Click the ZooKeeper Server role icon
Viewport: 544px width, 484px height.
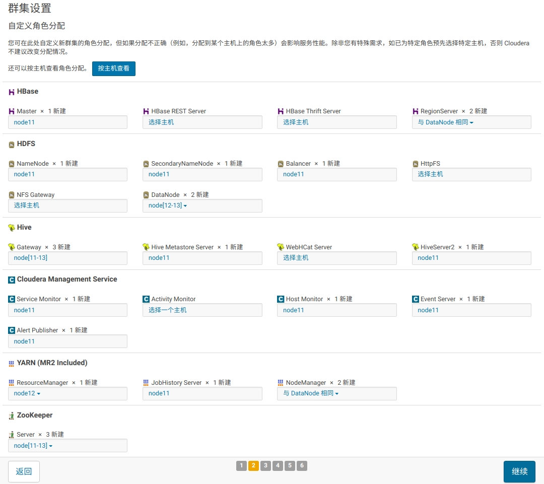12,435
